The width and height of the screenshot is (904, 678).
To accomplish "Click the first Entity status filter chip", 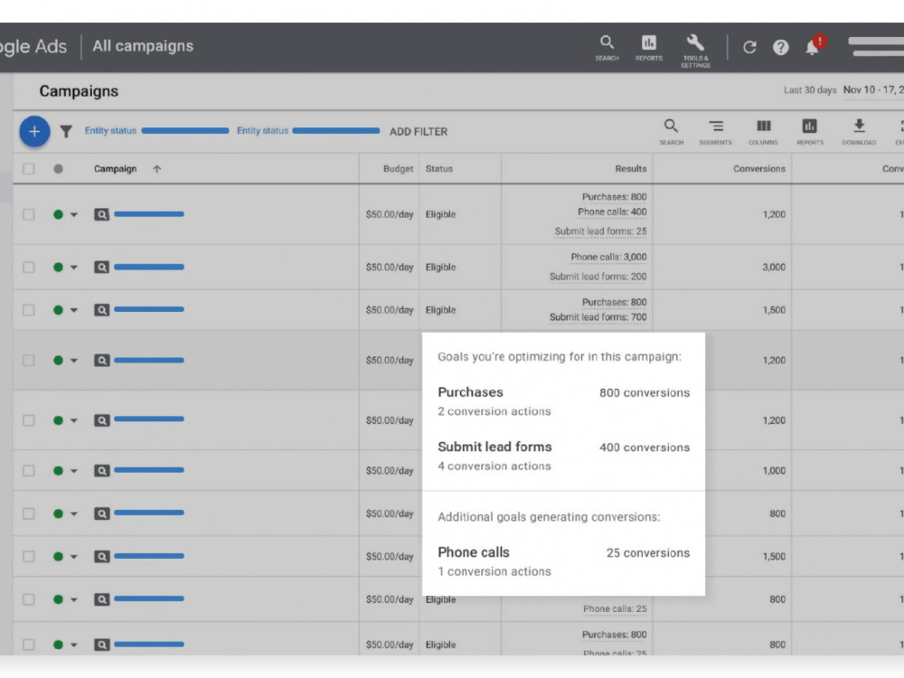I will coord(156,131).
